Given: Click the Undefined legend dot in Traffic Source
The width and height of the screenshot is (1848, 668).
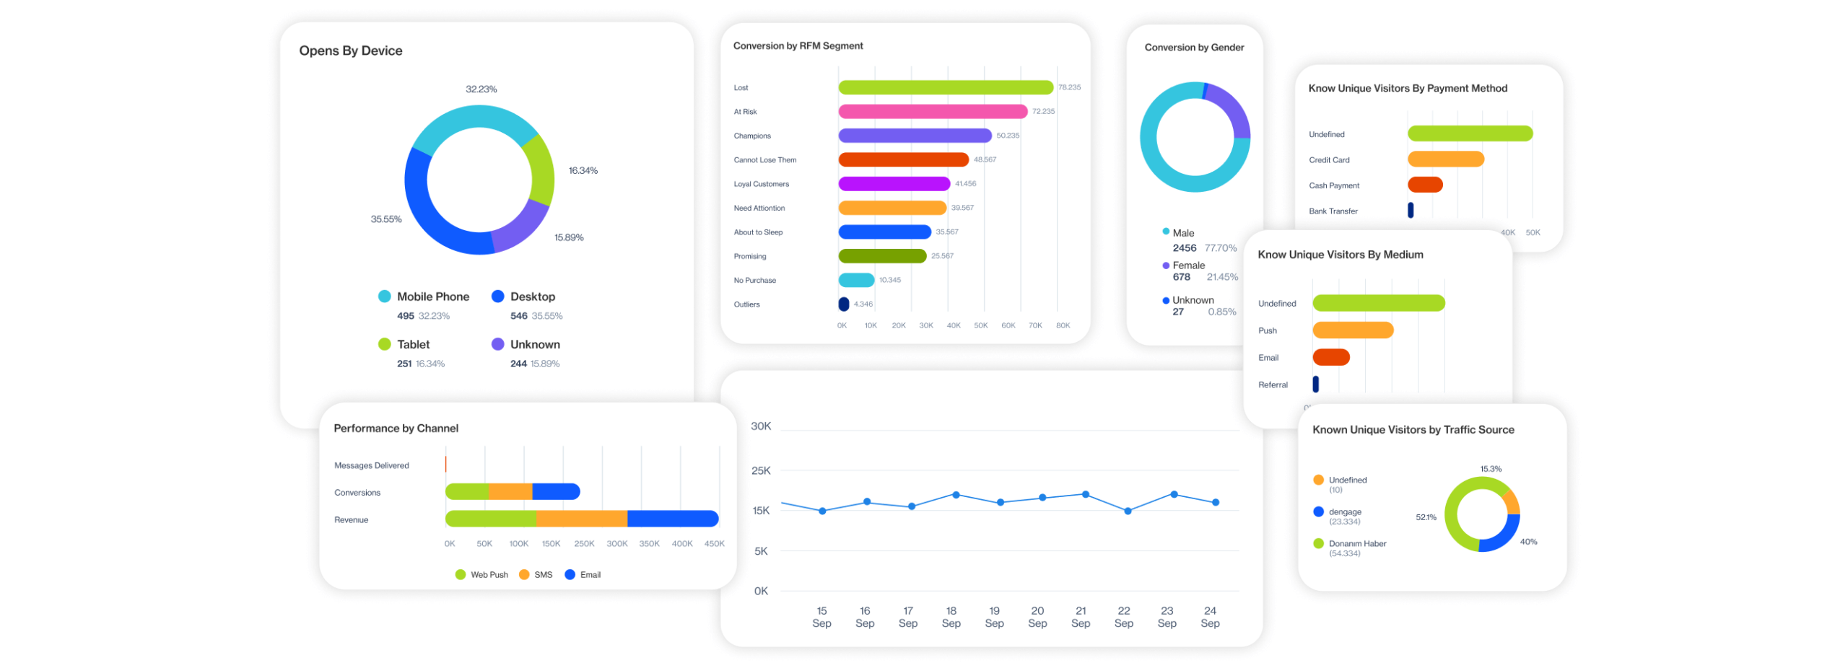Looking at the screenshot, I should coord(1317,479).
